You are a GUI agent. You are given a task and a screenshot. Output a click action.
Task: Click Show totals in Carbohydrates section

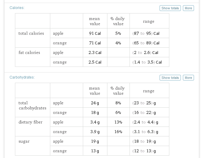click(170, 78)
